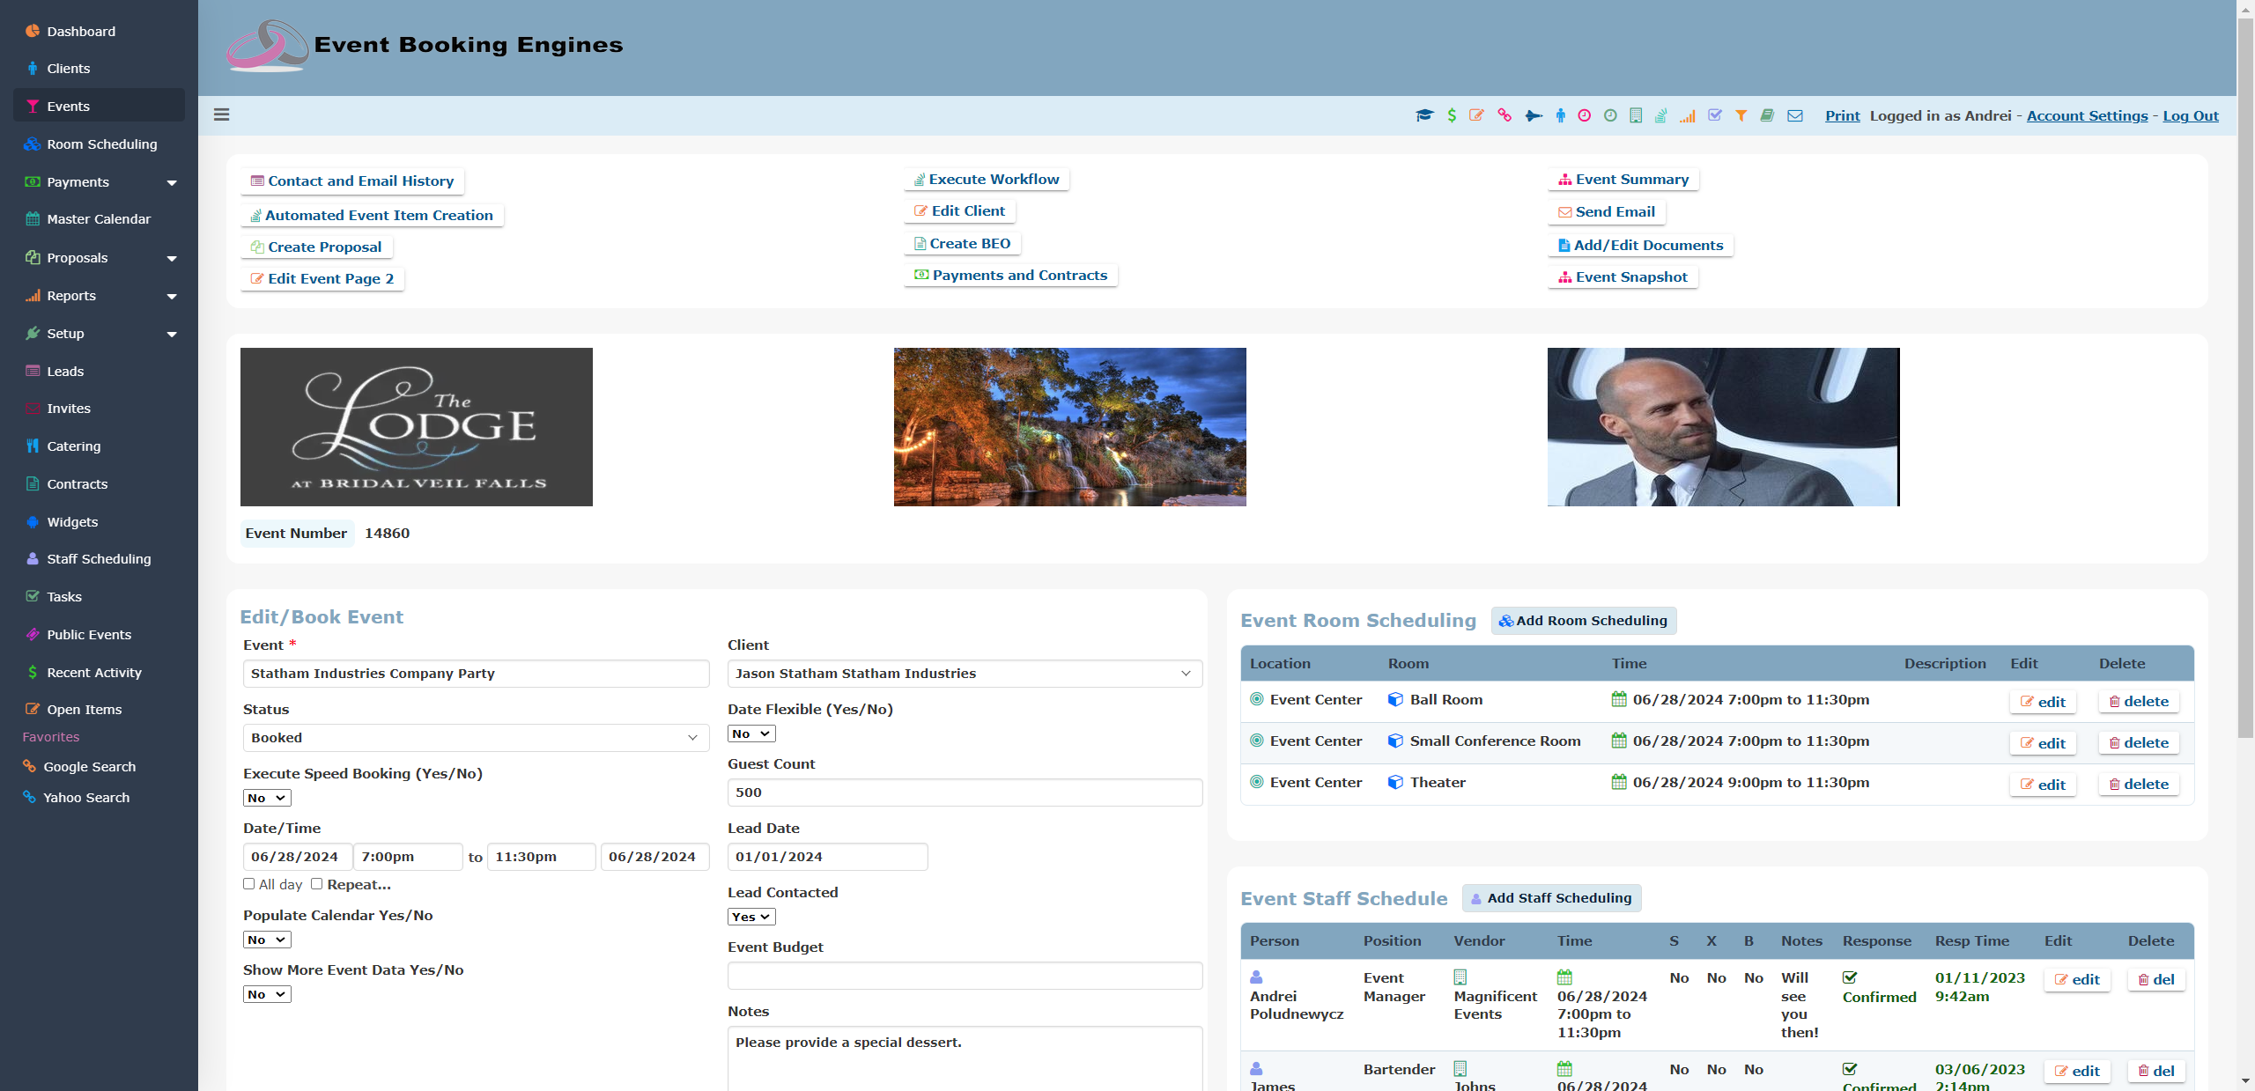This screenshot has height=1091, width=2255.
Task: Select Room Scheduling in the sidebar
Action: pyautogui.click(x=98, y=144)
